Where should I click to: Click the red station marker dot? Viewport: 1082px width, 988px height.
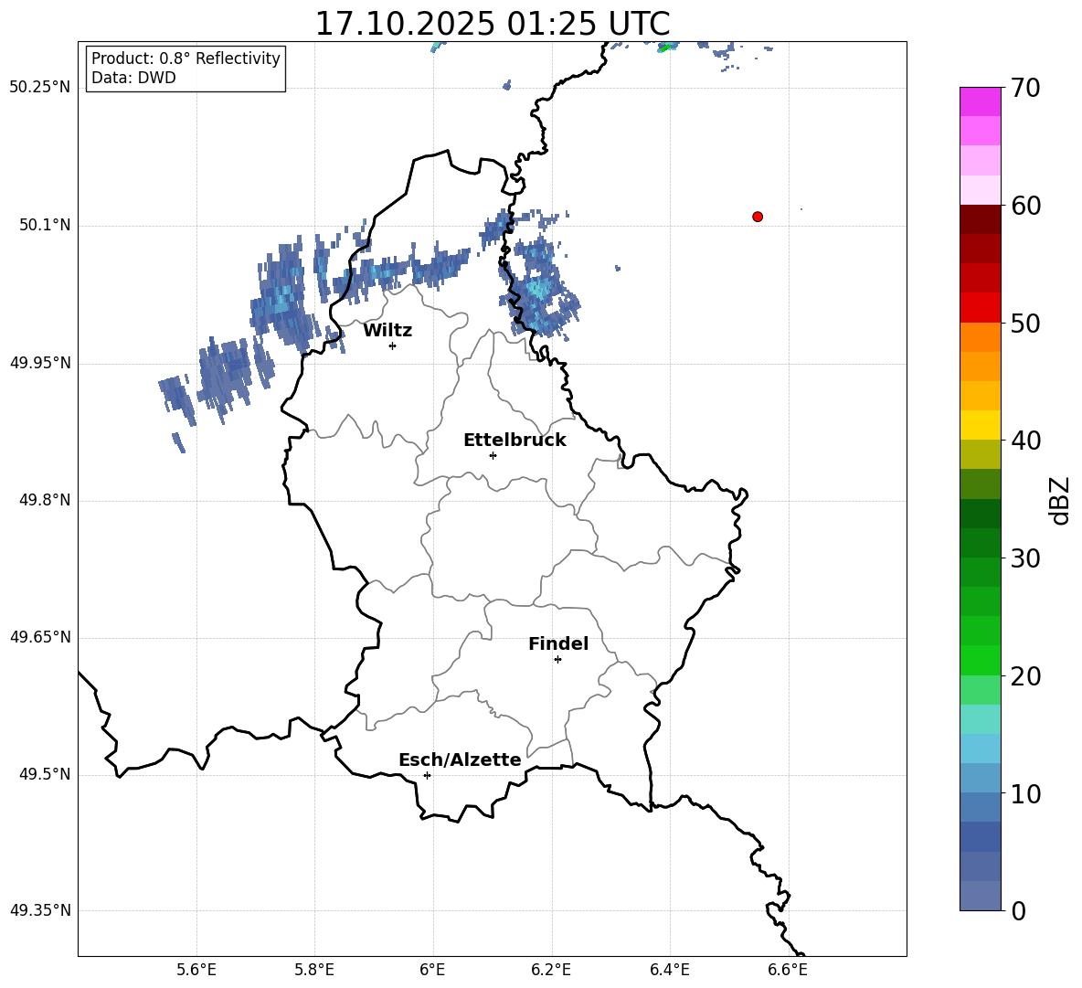757,217
